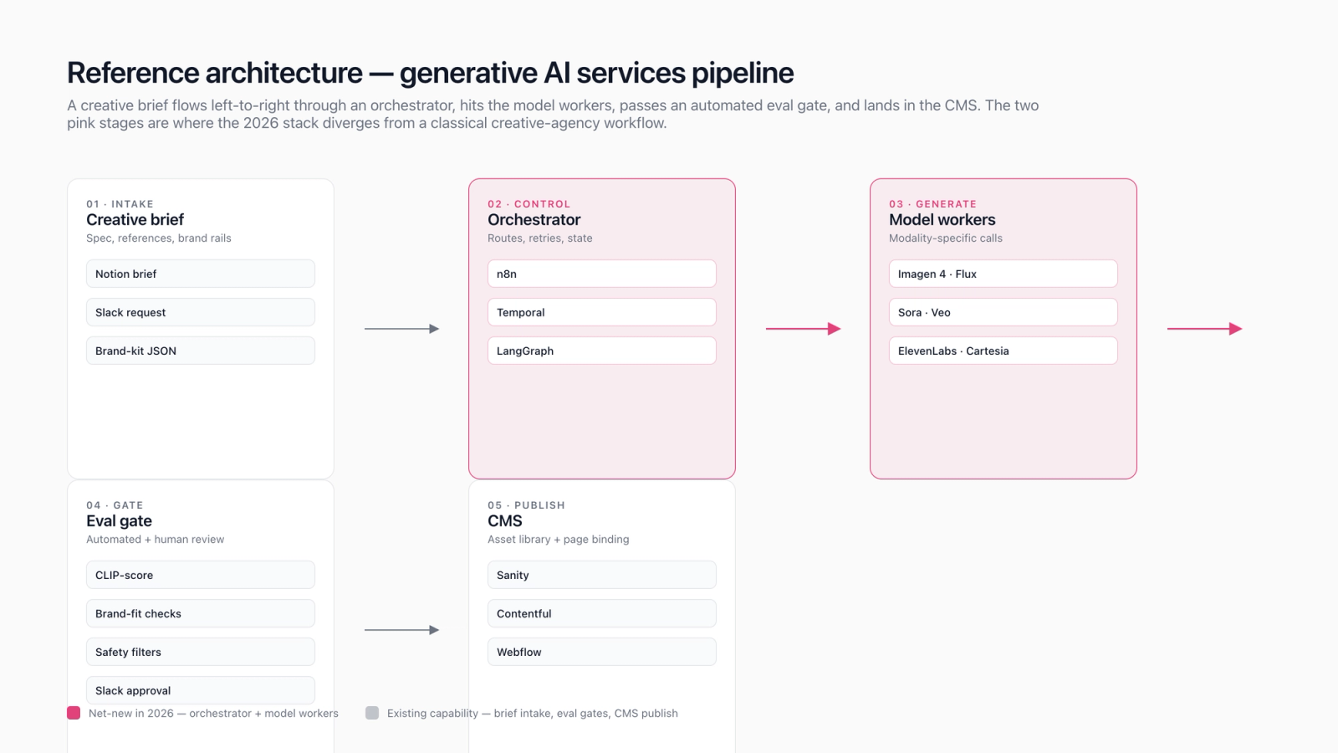
Task: Click the Existing capability legend text
Action: (533, 714)
